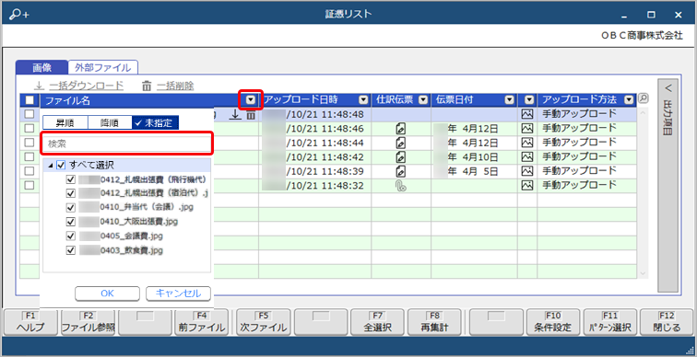Viewport: 697px width, 357px height.
Task: Click the magnifier plus icon in title bar
Action: coord(19,15)
